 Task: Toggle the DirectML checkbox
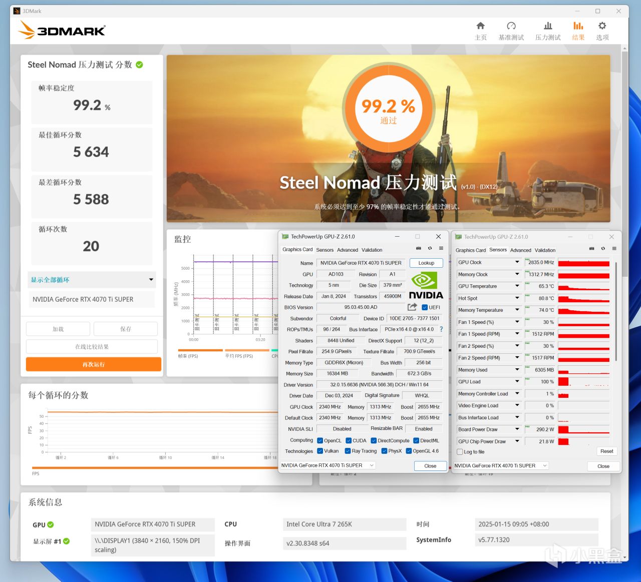point(416,441)
